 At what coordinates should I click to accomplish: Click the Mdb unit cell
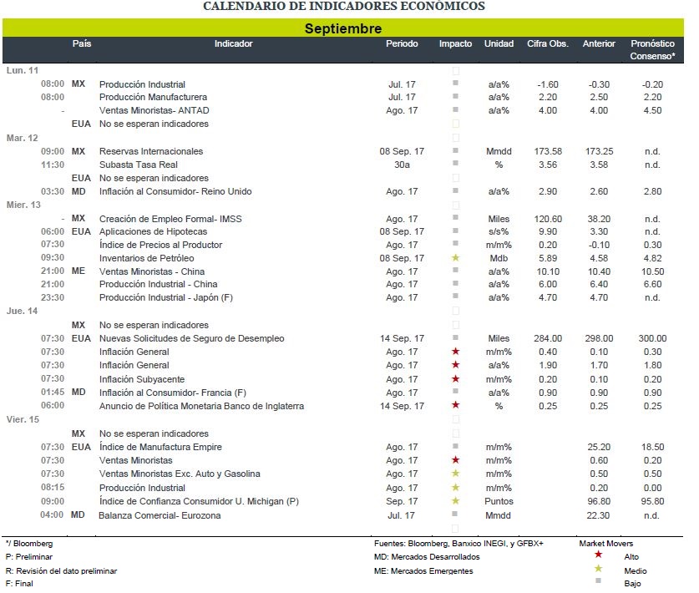[499, 259]
